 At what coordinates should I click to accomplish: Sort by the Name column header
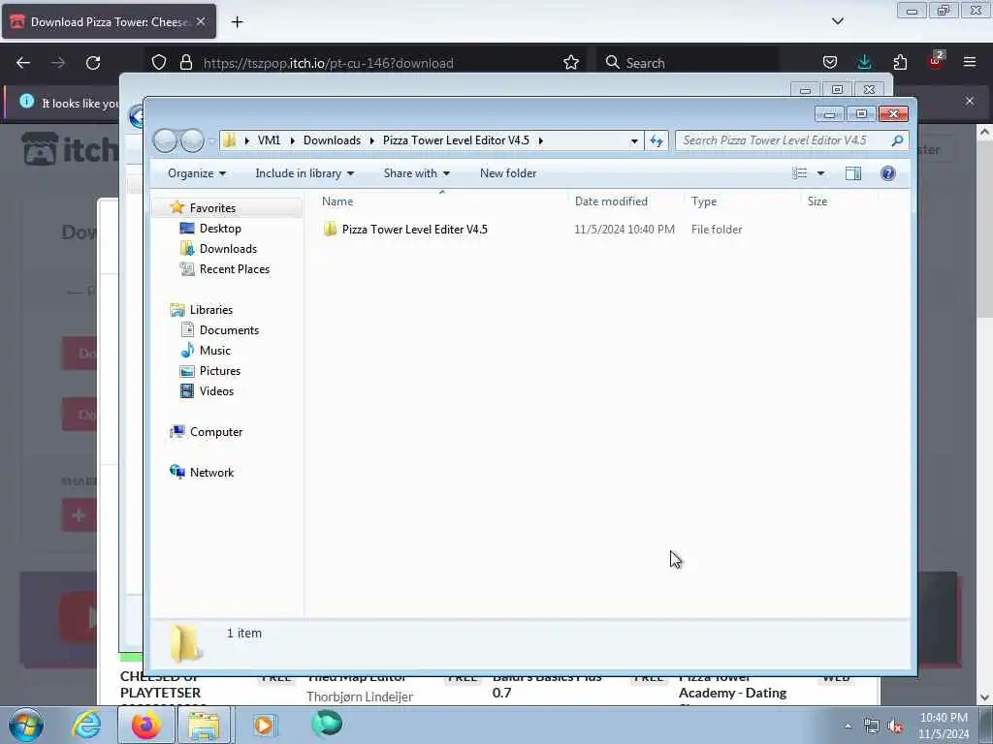[x=441, y=201]
